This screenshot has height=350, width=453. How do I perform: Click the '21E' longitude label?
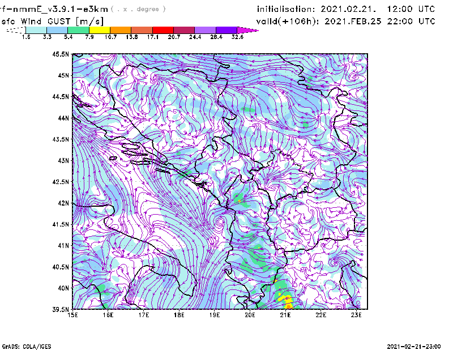point(285,315)
